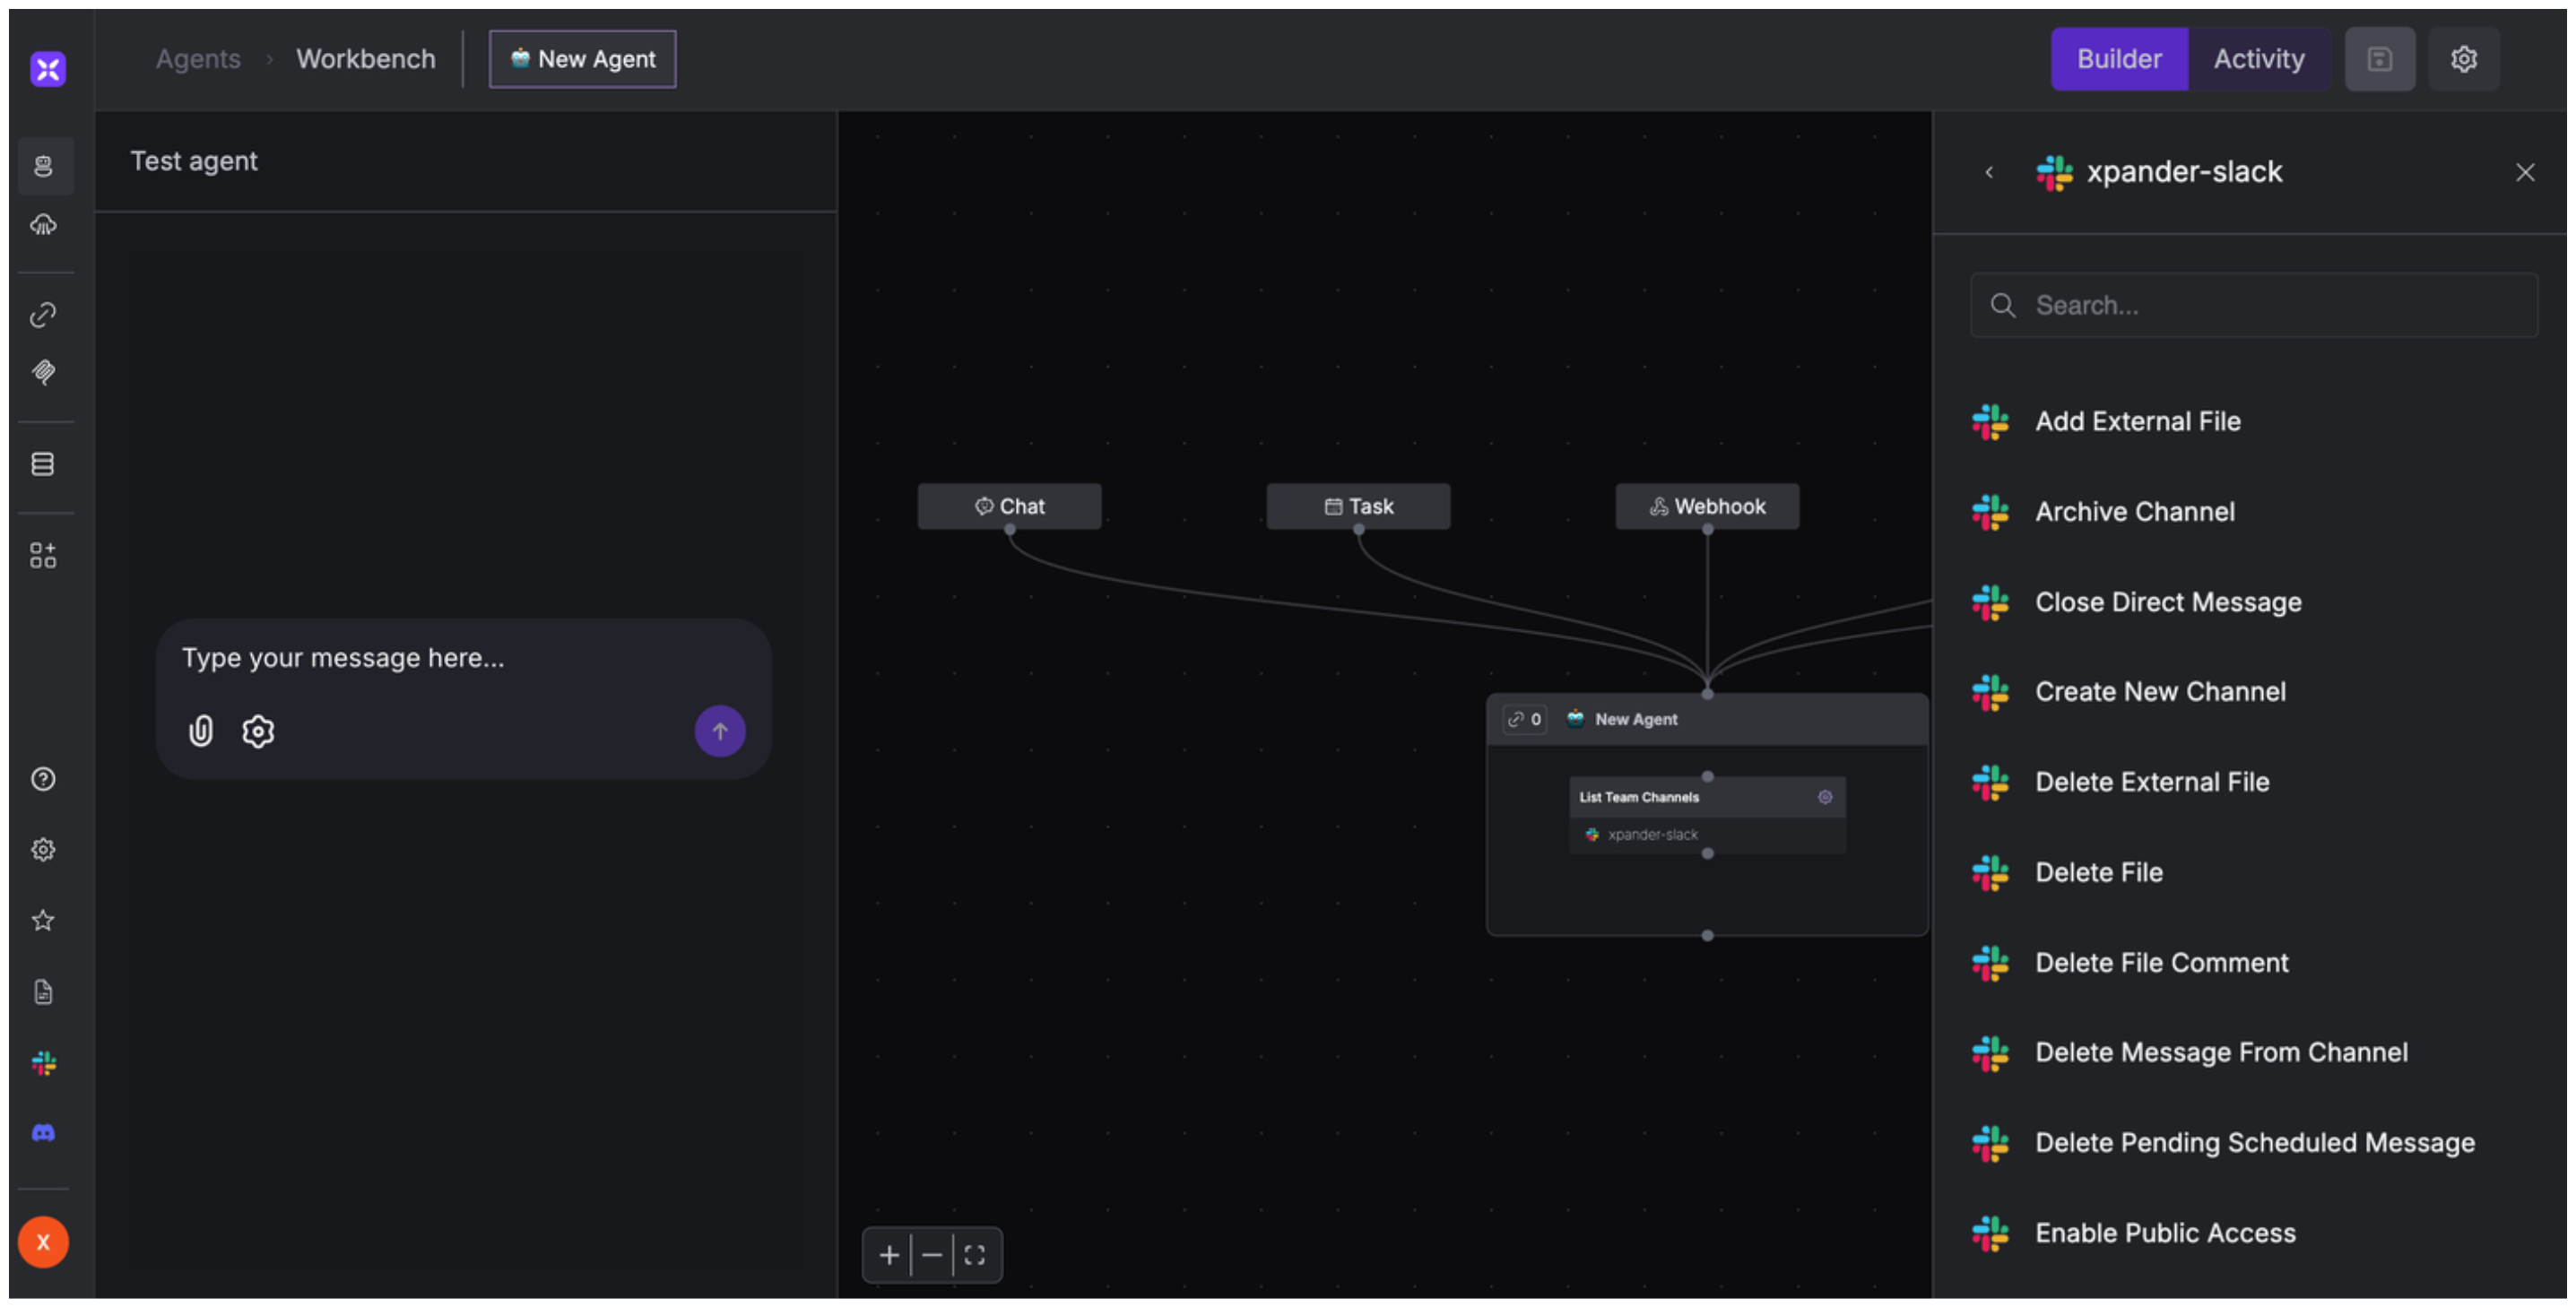Click gear on List Team Channels node
The height and width of the screenshot is (1307, 2576).
pos(1824,797)
